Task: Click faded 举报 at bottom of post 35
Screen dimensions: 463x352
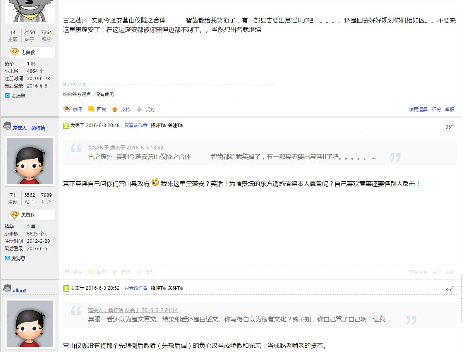Action: tap(450, 272)
